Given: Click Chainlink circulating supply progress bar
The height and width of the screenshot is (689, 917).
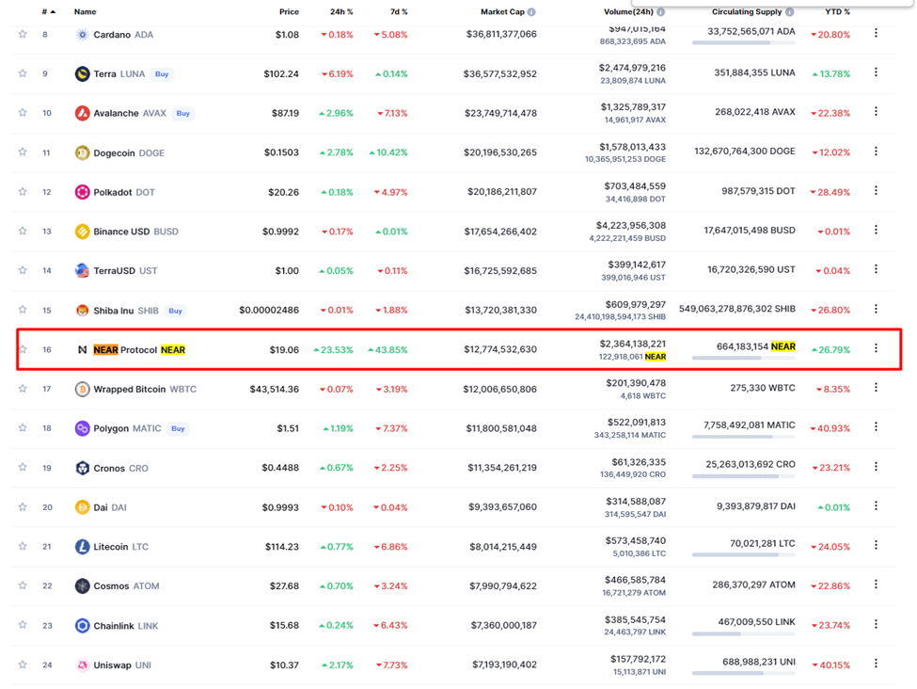Looking at the screenshot, I should pyautogui.click(x=743, y=633).
